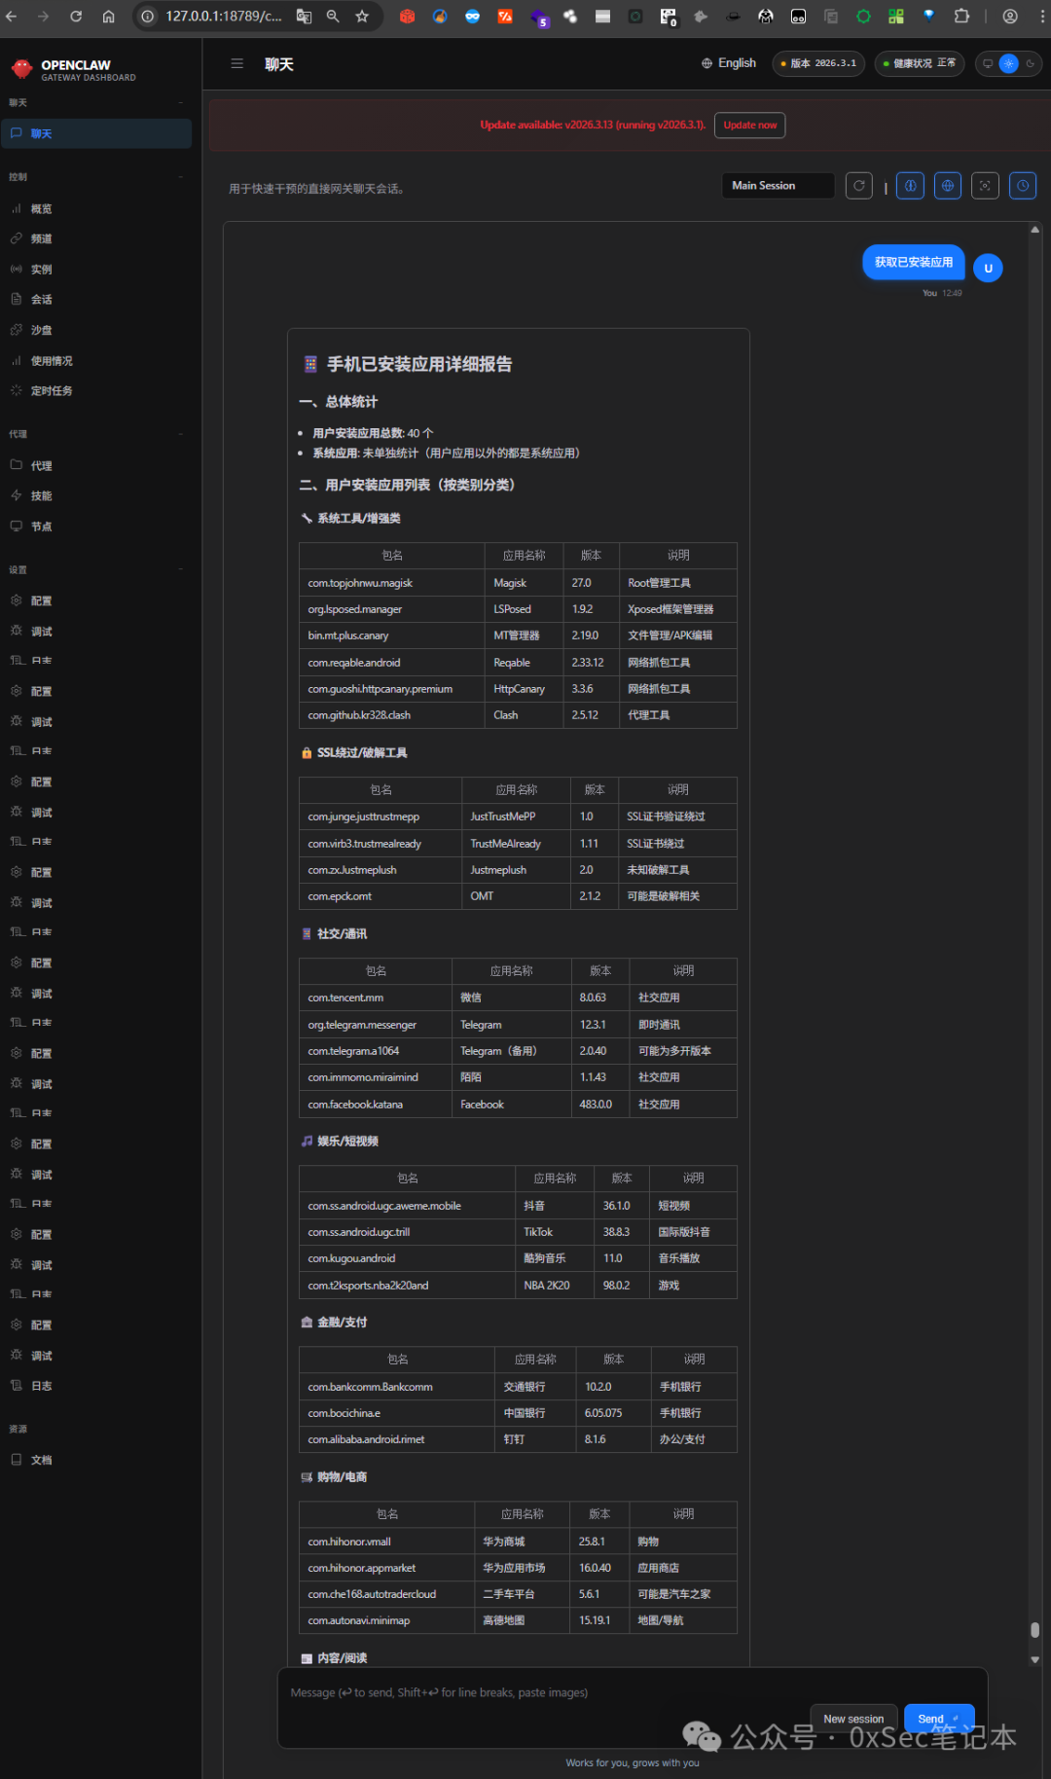
Task: Bookmark this page with the star icon
Action: (362, 16)
